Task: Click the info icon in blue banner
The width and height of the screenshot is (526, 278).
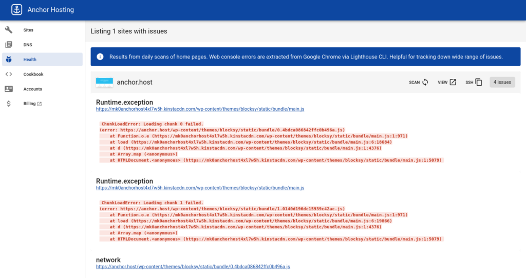Action: tap(100, 57)
